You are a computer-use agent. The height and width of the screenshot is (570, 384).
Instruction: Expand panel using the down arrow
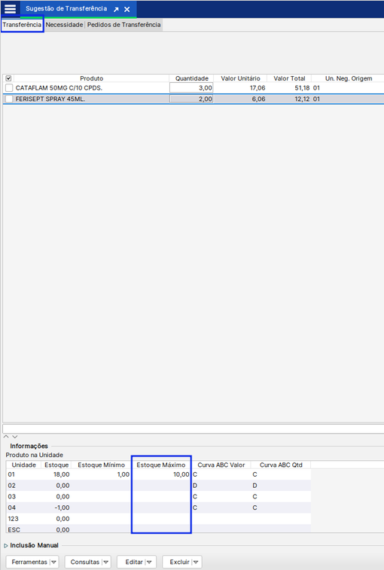pos(14,437)
